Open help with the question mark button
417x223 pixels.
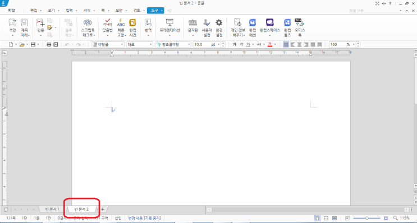click(x=390, y=3)
